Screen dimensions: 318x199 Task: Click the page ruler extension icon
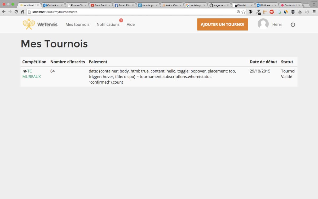(265, 12)
